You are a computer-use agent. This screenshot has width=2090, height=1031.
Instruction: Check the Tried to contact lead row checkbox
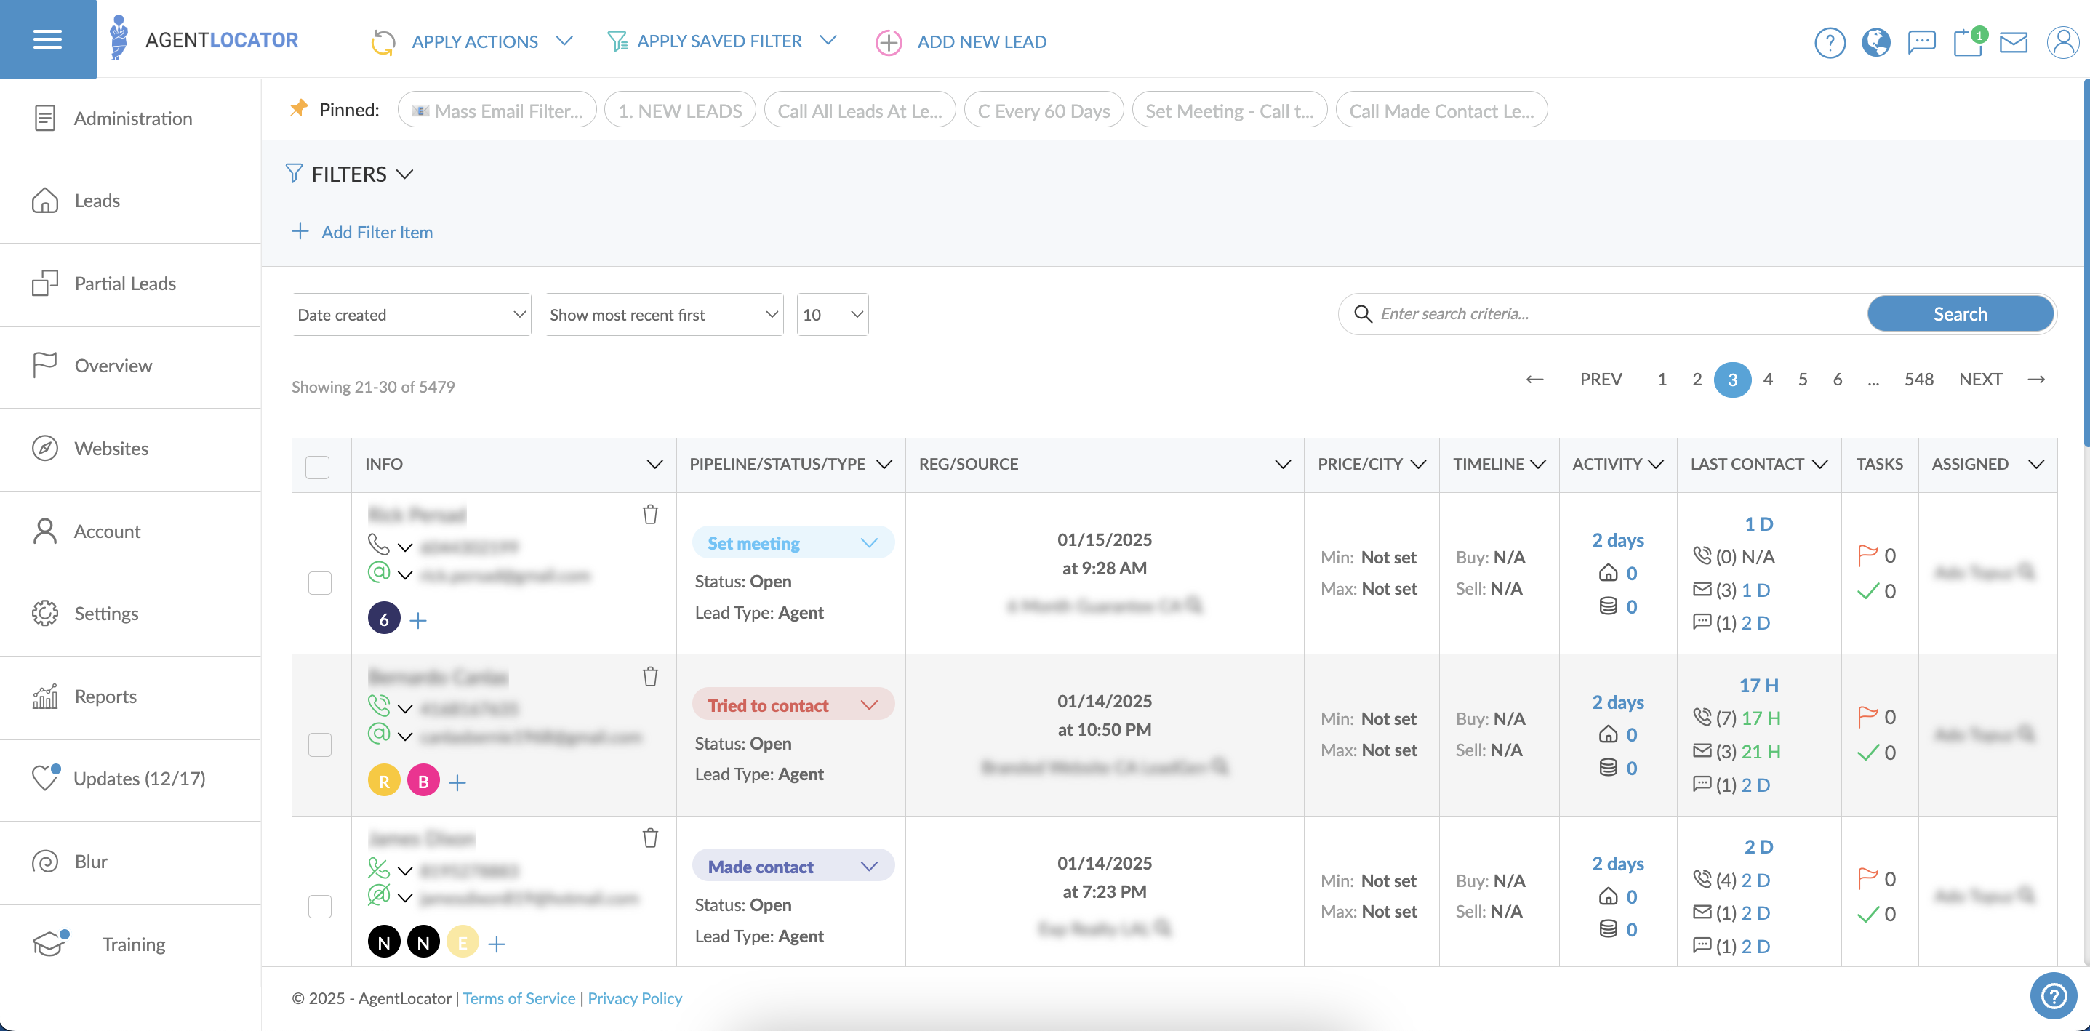320,744
